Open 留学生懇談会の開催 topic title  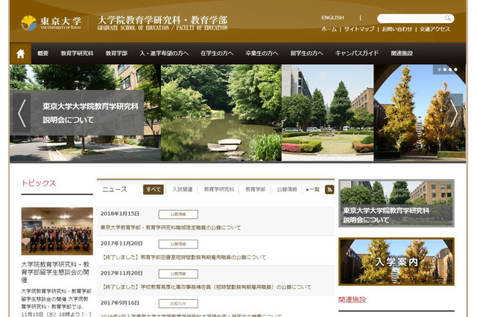(55, 272)
